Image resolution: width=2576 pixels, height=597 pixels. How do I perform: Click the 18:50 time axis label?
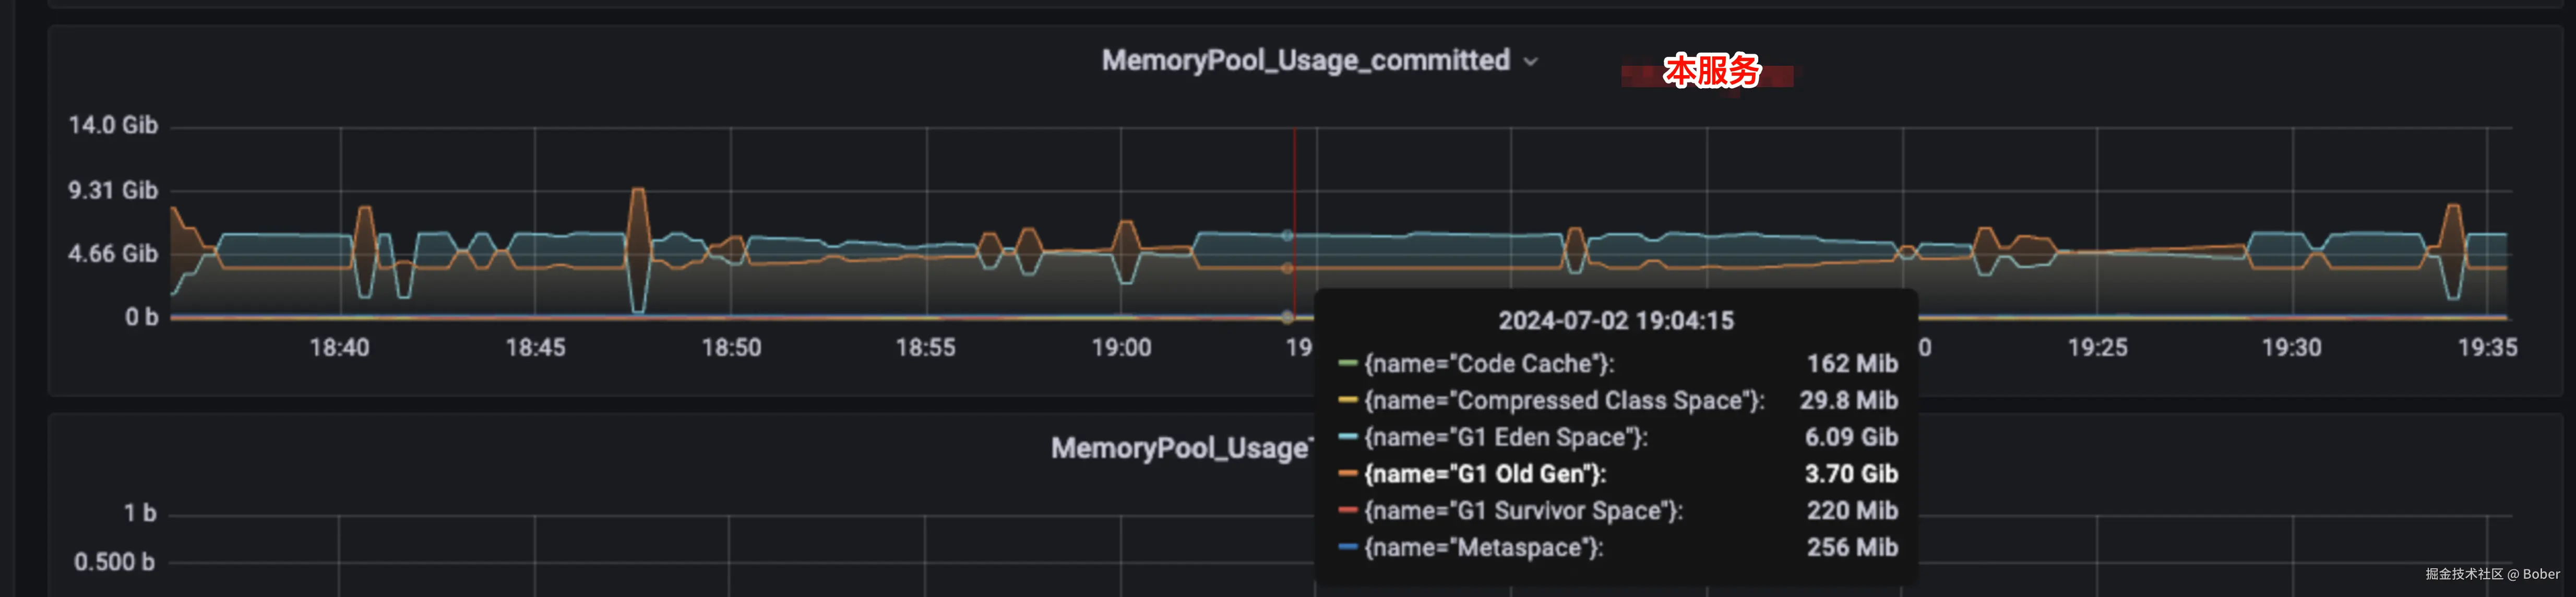(731, 348)
